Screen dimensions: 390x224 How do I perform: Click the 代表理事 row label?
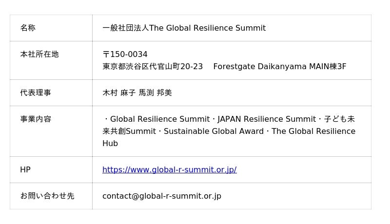tap(36, 93)
